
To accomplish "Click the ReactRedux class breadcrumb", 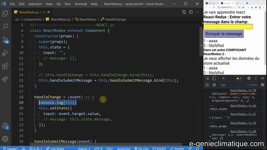I will (86, 20).
